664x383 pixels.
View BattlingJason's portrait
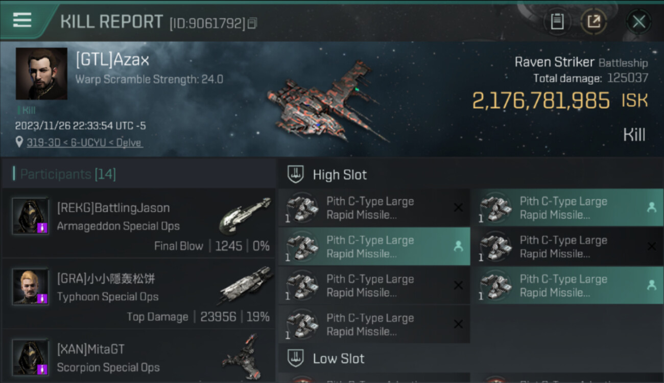pyautogui.click(x=31, y=217)
